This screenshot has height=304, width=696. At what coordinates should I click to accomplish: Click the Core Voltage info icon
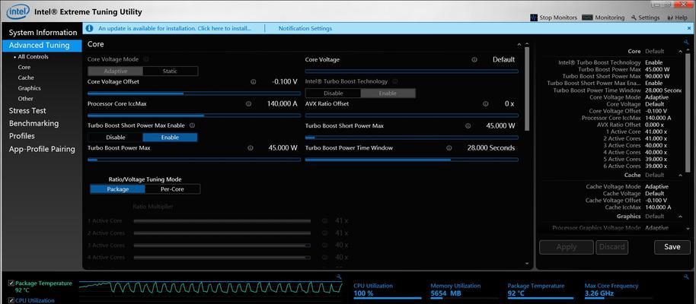coord(474,60)
